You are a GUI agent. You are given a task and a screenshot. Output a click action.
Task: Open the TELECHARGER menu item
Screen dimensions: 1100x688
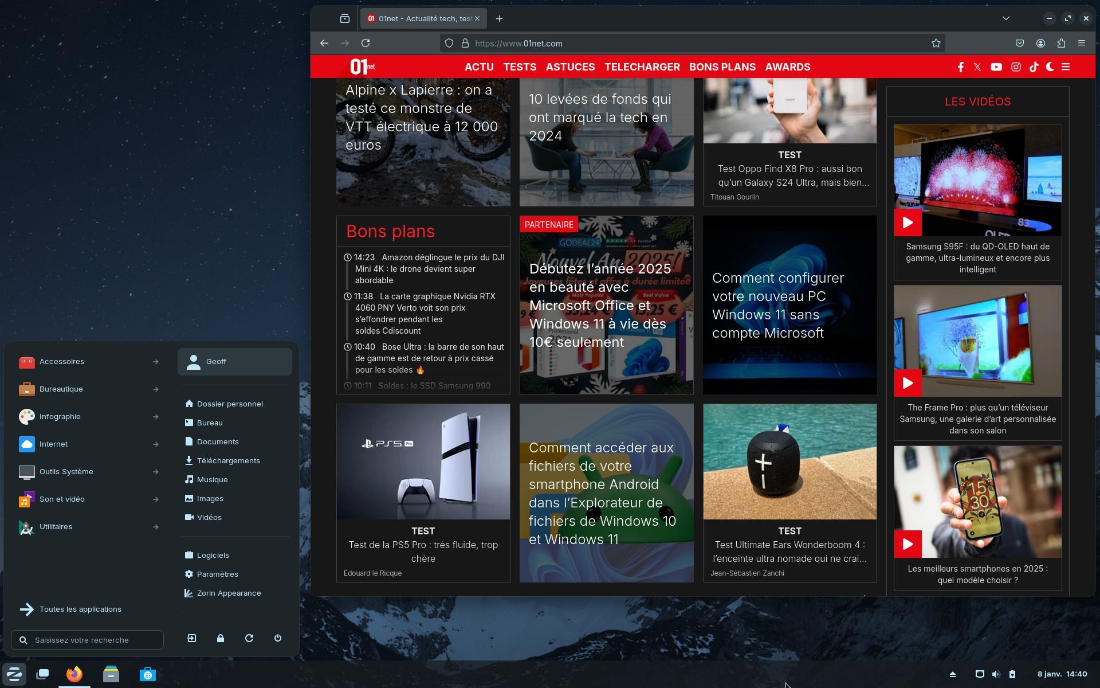[642, 67]
